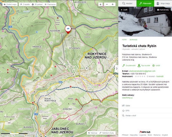Center the map on my location

pyautogui.click(x=100, y=4)
